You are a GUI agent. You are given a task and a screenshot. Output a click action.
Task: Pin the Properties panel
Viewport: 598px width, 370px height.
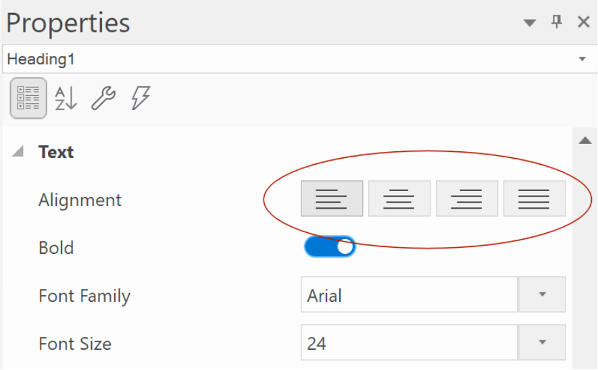coord(556,22)
